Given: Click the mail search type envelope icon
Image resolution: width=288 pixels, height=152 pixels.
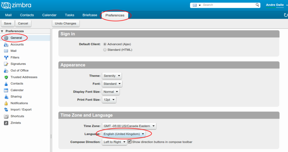Looking at the screenshot, I should coord(194,5).
